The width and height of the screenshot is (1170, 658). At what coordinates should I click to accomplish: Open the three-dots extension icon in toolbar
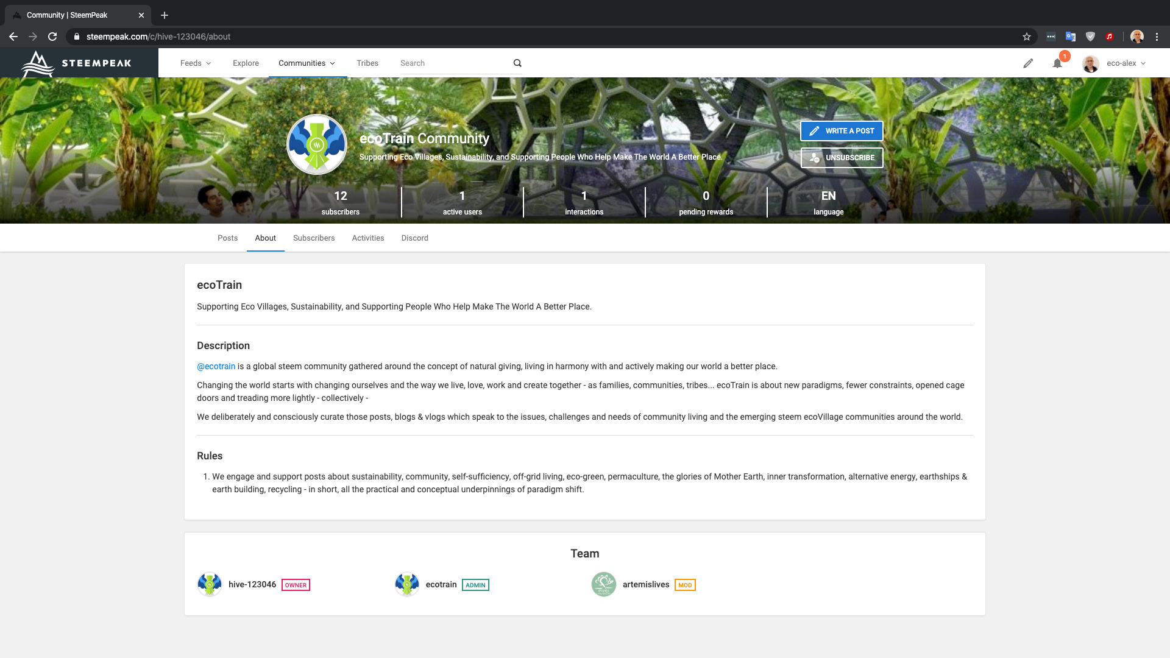1051,37
